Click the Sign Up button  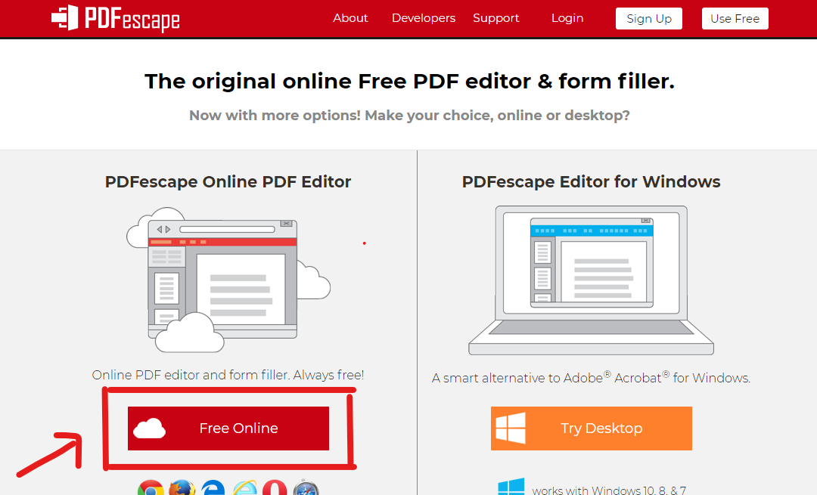tap(649, 19)
